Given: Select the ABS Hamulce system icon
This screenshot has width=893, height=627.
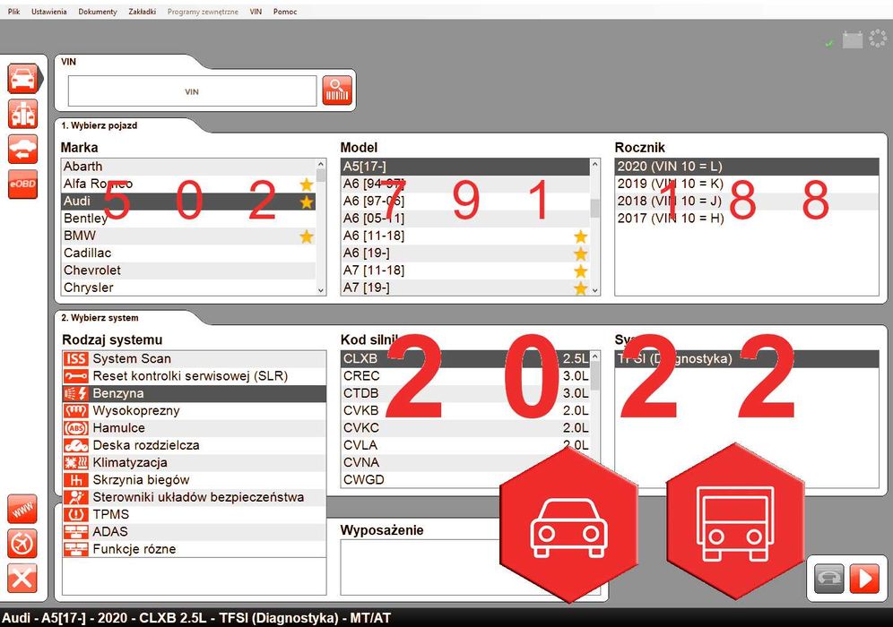Looking at the screenshot, I should pos(75,428).
